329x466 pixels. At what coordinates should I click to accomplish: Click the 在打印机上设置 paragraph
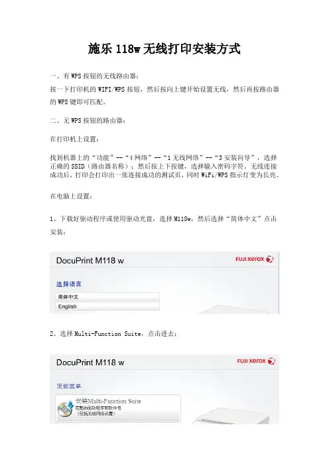pos(74,139)
